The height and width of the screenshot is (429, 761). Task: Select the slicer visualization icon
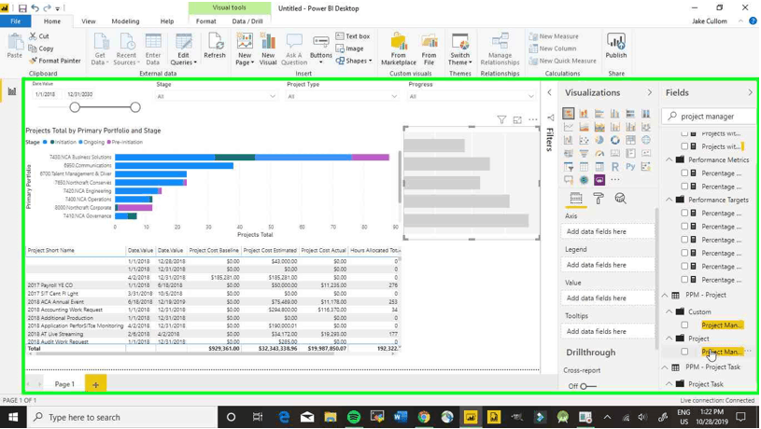point(569,167)
